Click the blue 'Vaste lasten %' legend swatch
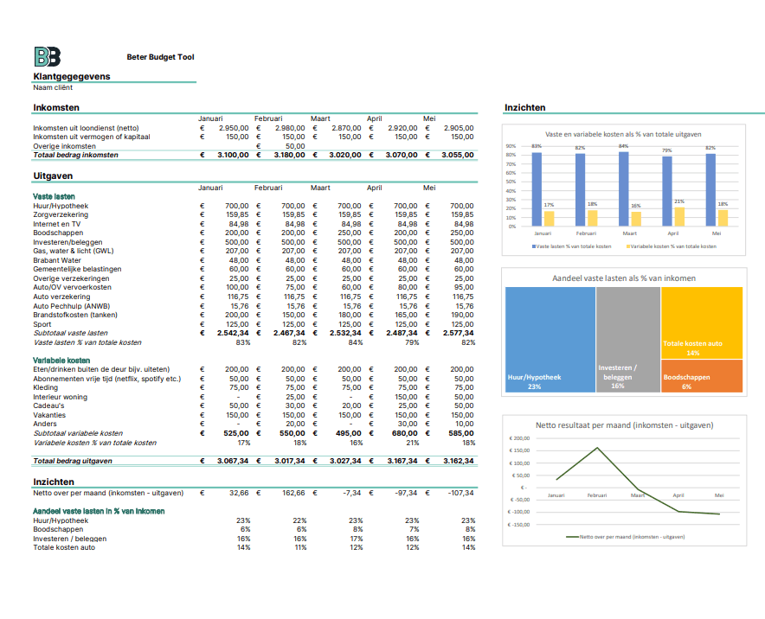 coord(534,246)
